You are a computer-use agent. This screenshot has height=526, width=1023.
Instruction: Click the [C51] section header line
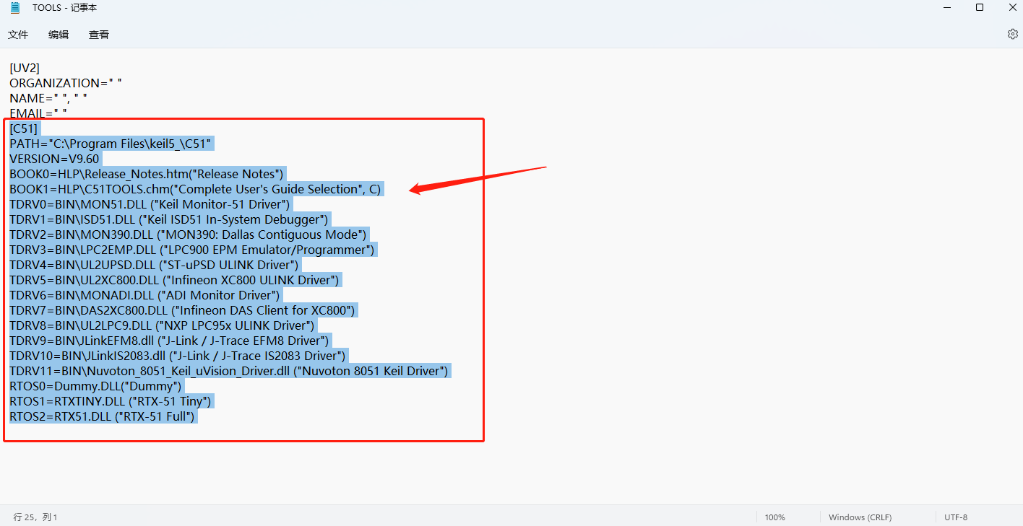(x=24, y=128)
